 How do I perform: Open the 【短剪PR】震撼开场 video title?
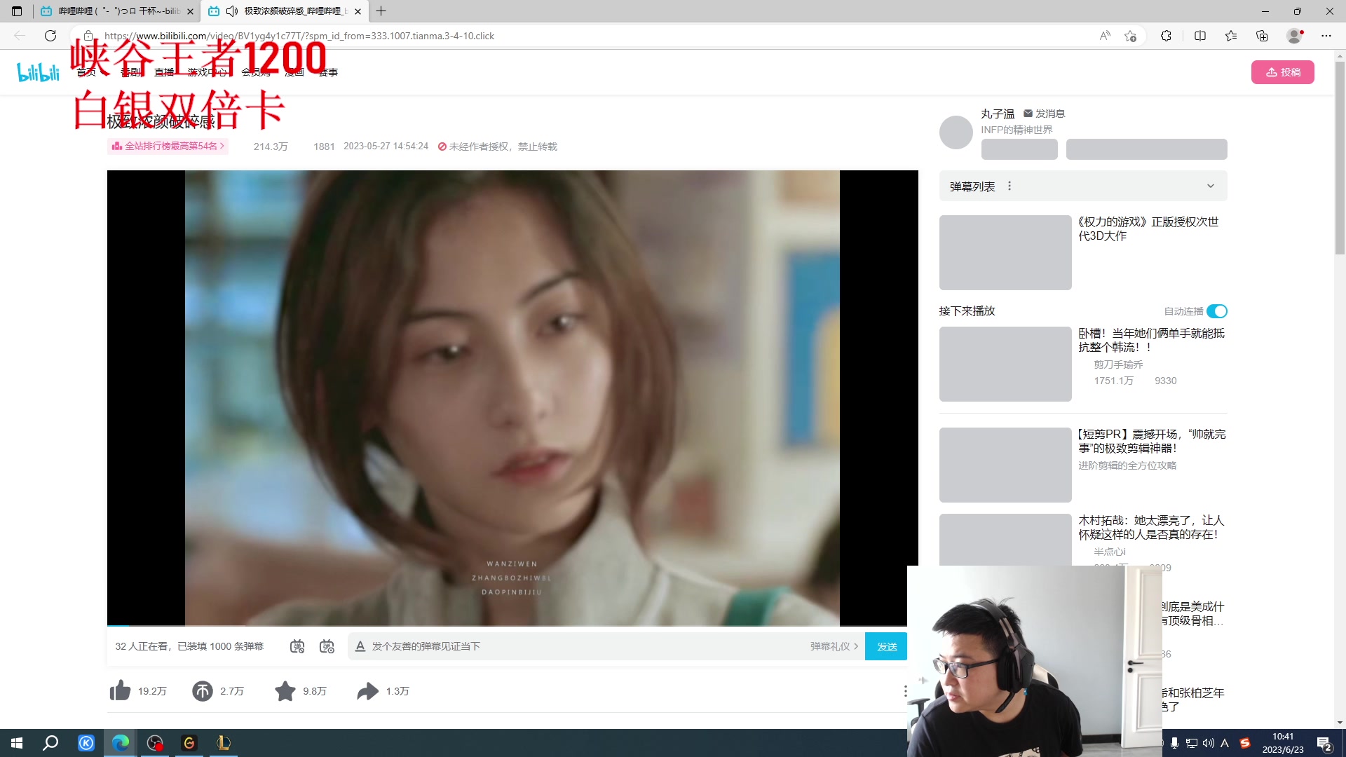(x=1152, y=442)
